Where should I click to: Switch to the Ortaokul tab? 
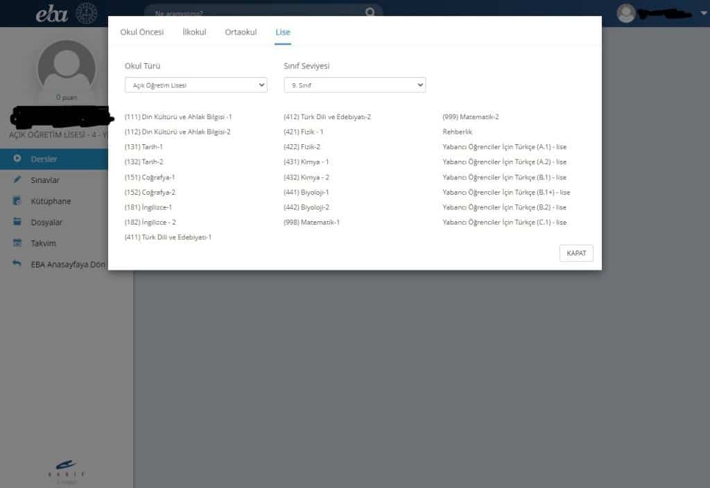(241, 33)
